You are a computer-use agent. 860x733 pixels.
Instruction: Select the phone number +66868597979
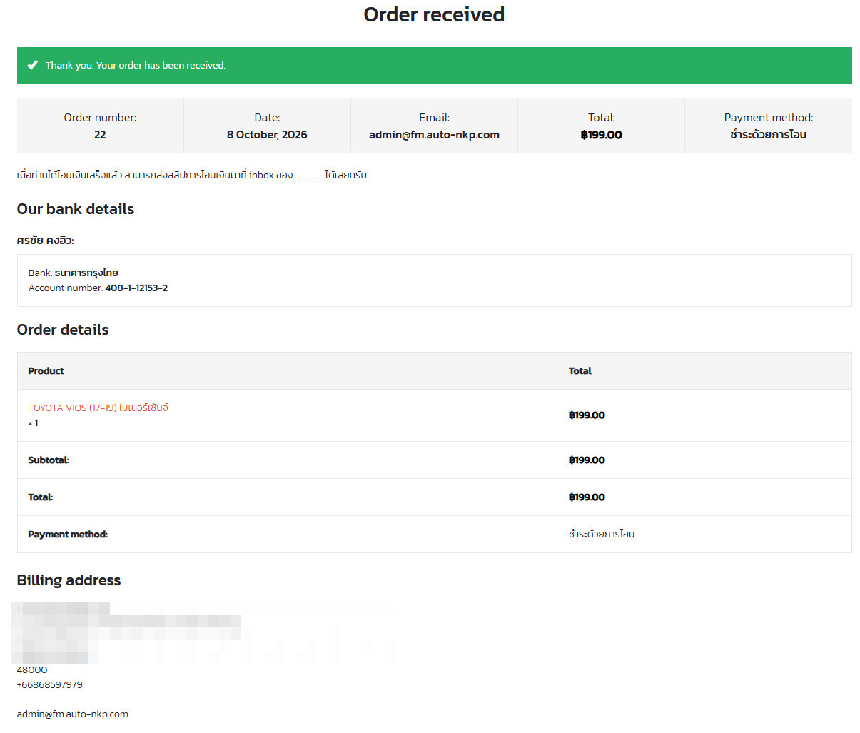(x=50, y=685)
